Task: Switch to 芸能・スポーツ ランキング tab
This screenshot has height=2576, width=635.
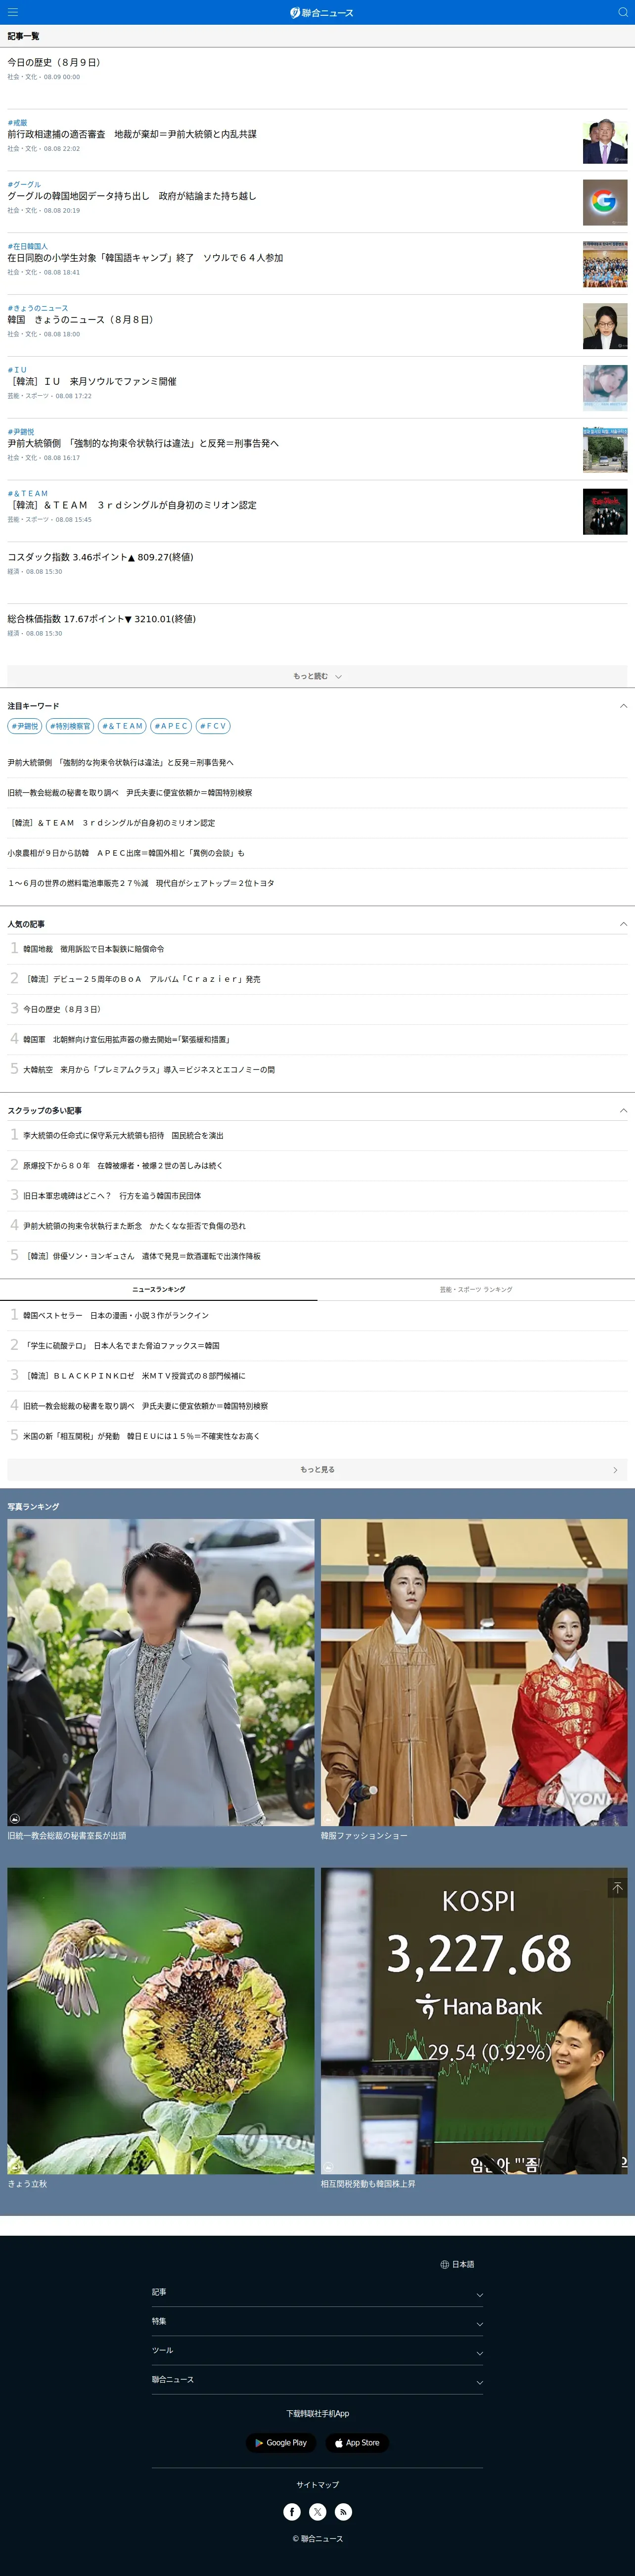Action: 476,1289
